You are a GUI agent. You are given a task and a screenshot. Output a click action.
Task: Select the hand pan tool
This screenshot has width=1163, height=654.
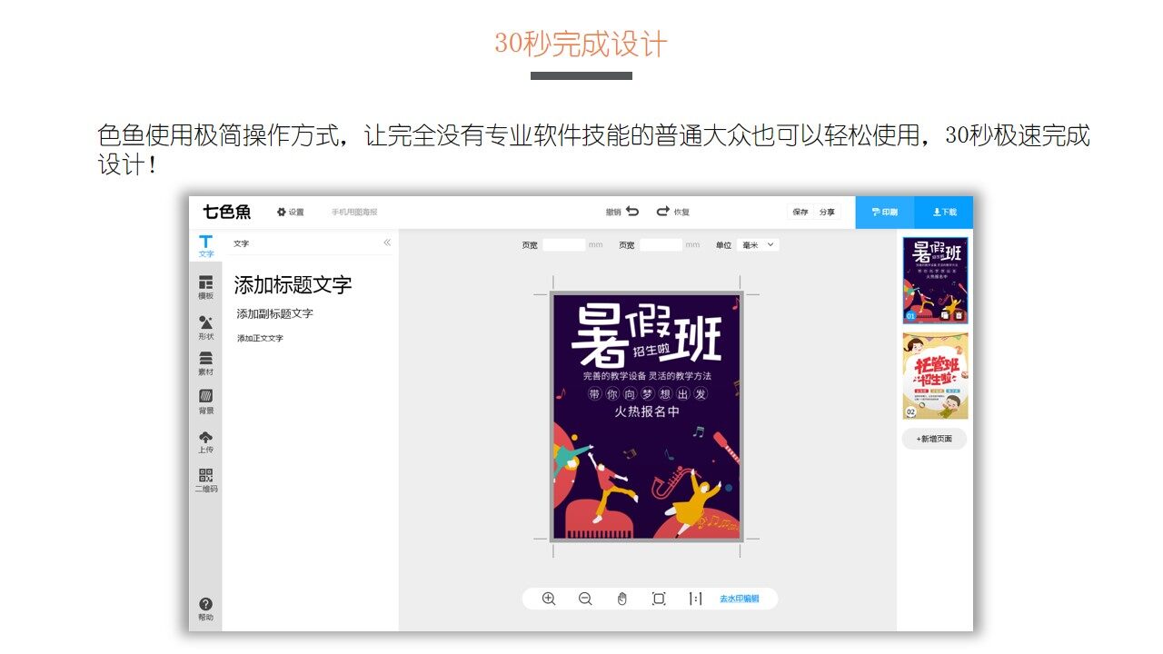622,599
